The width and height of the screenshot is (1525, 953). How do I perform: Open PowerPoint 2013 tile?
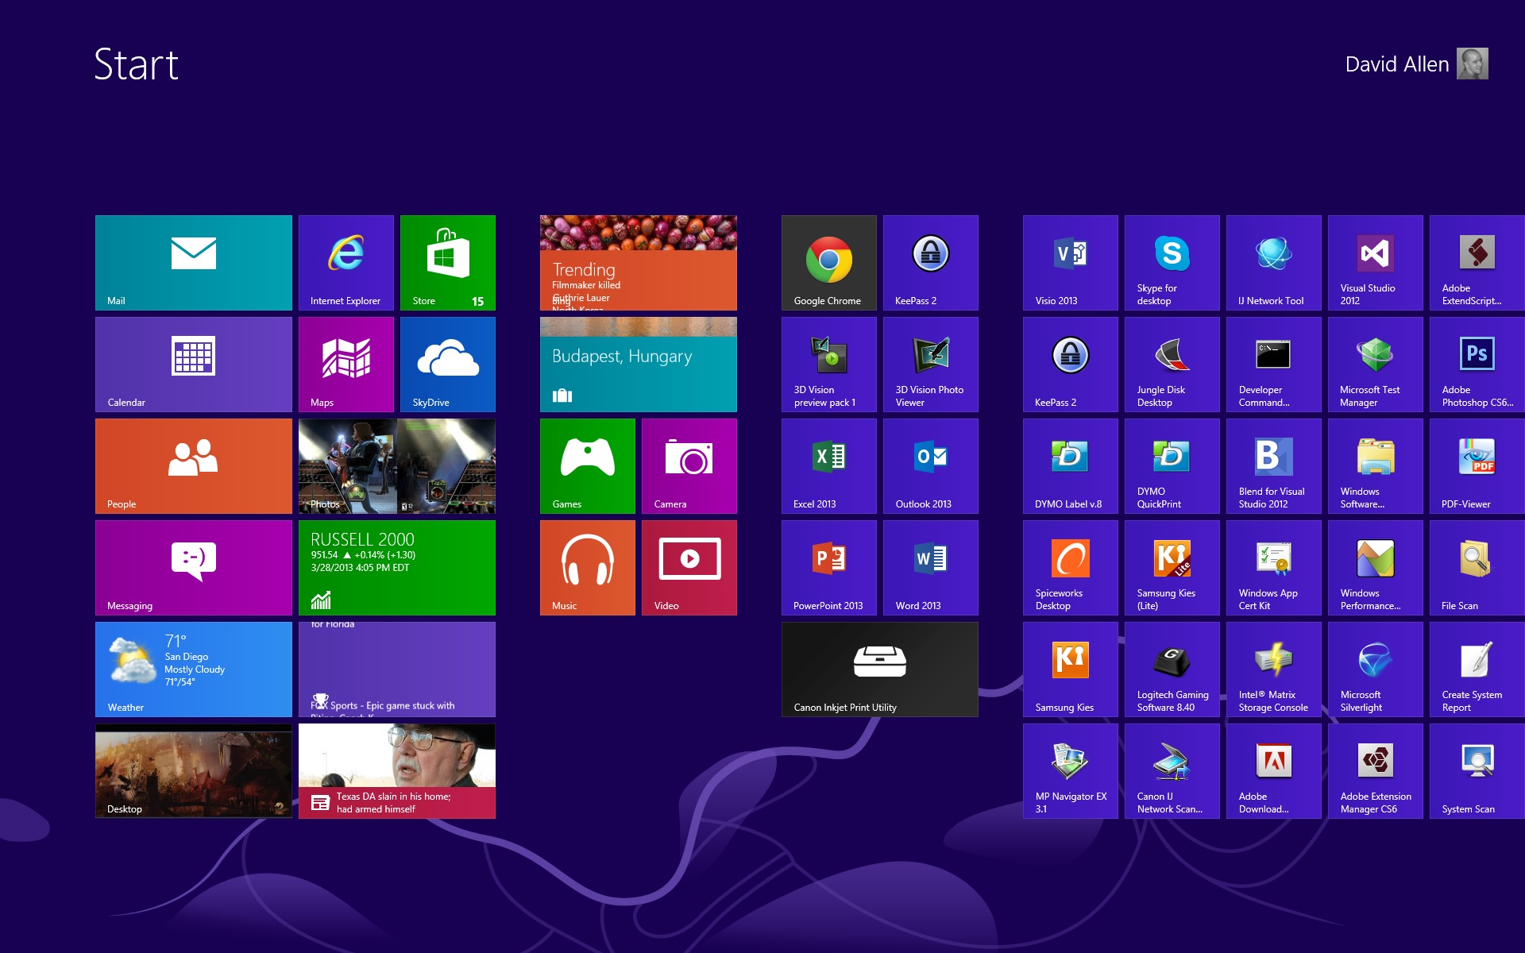click(x=828, y=567)
